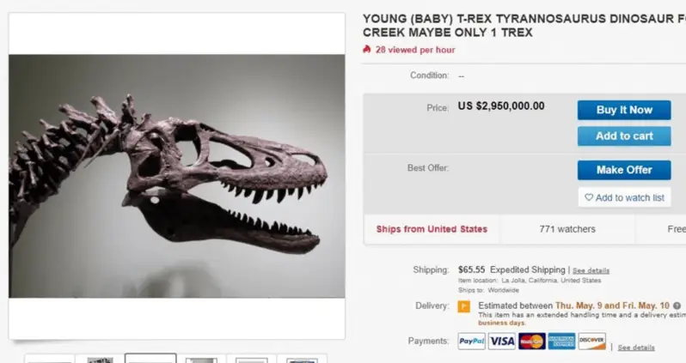The image size is (686, 363).
Task: Select the second gallery thumbnail
Action: (100, 360)
